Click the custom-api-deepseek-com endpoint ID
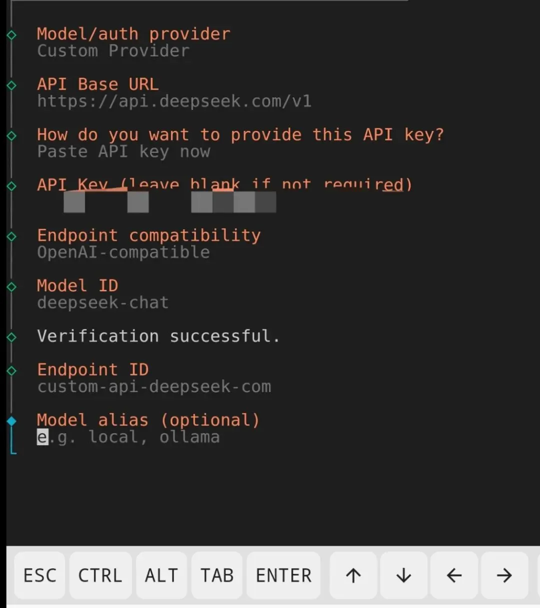The width and height of the screenshot is (540, 608). tap(154, 387)
